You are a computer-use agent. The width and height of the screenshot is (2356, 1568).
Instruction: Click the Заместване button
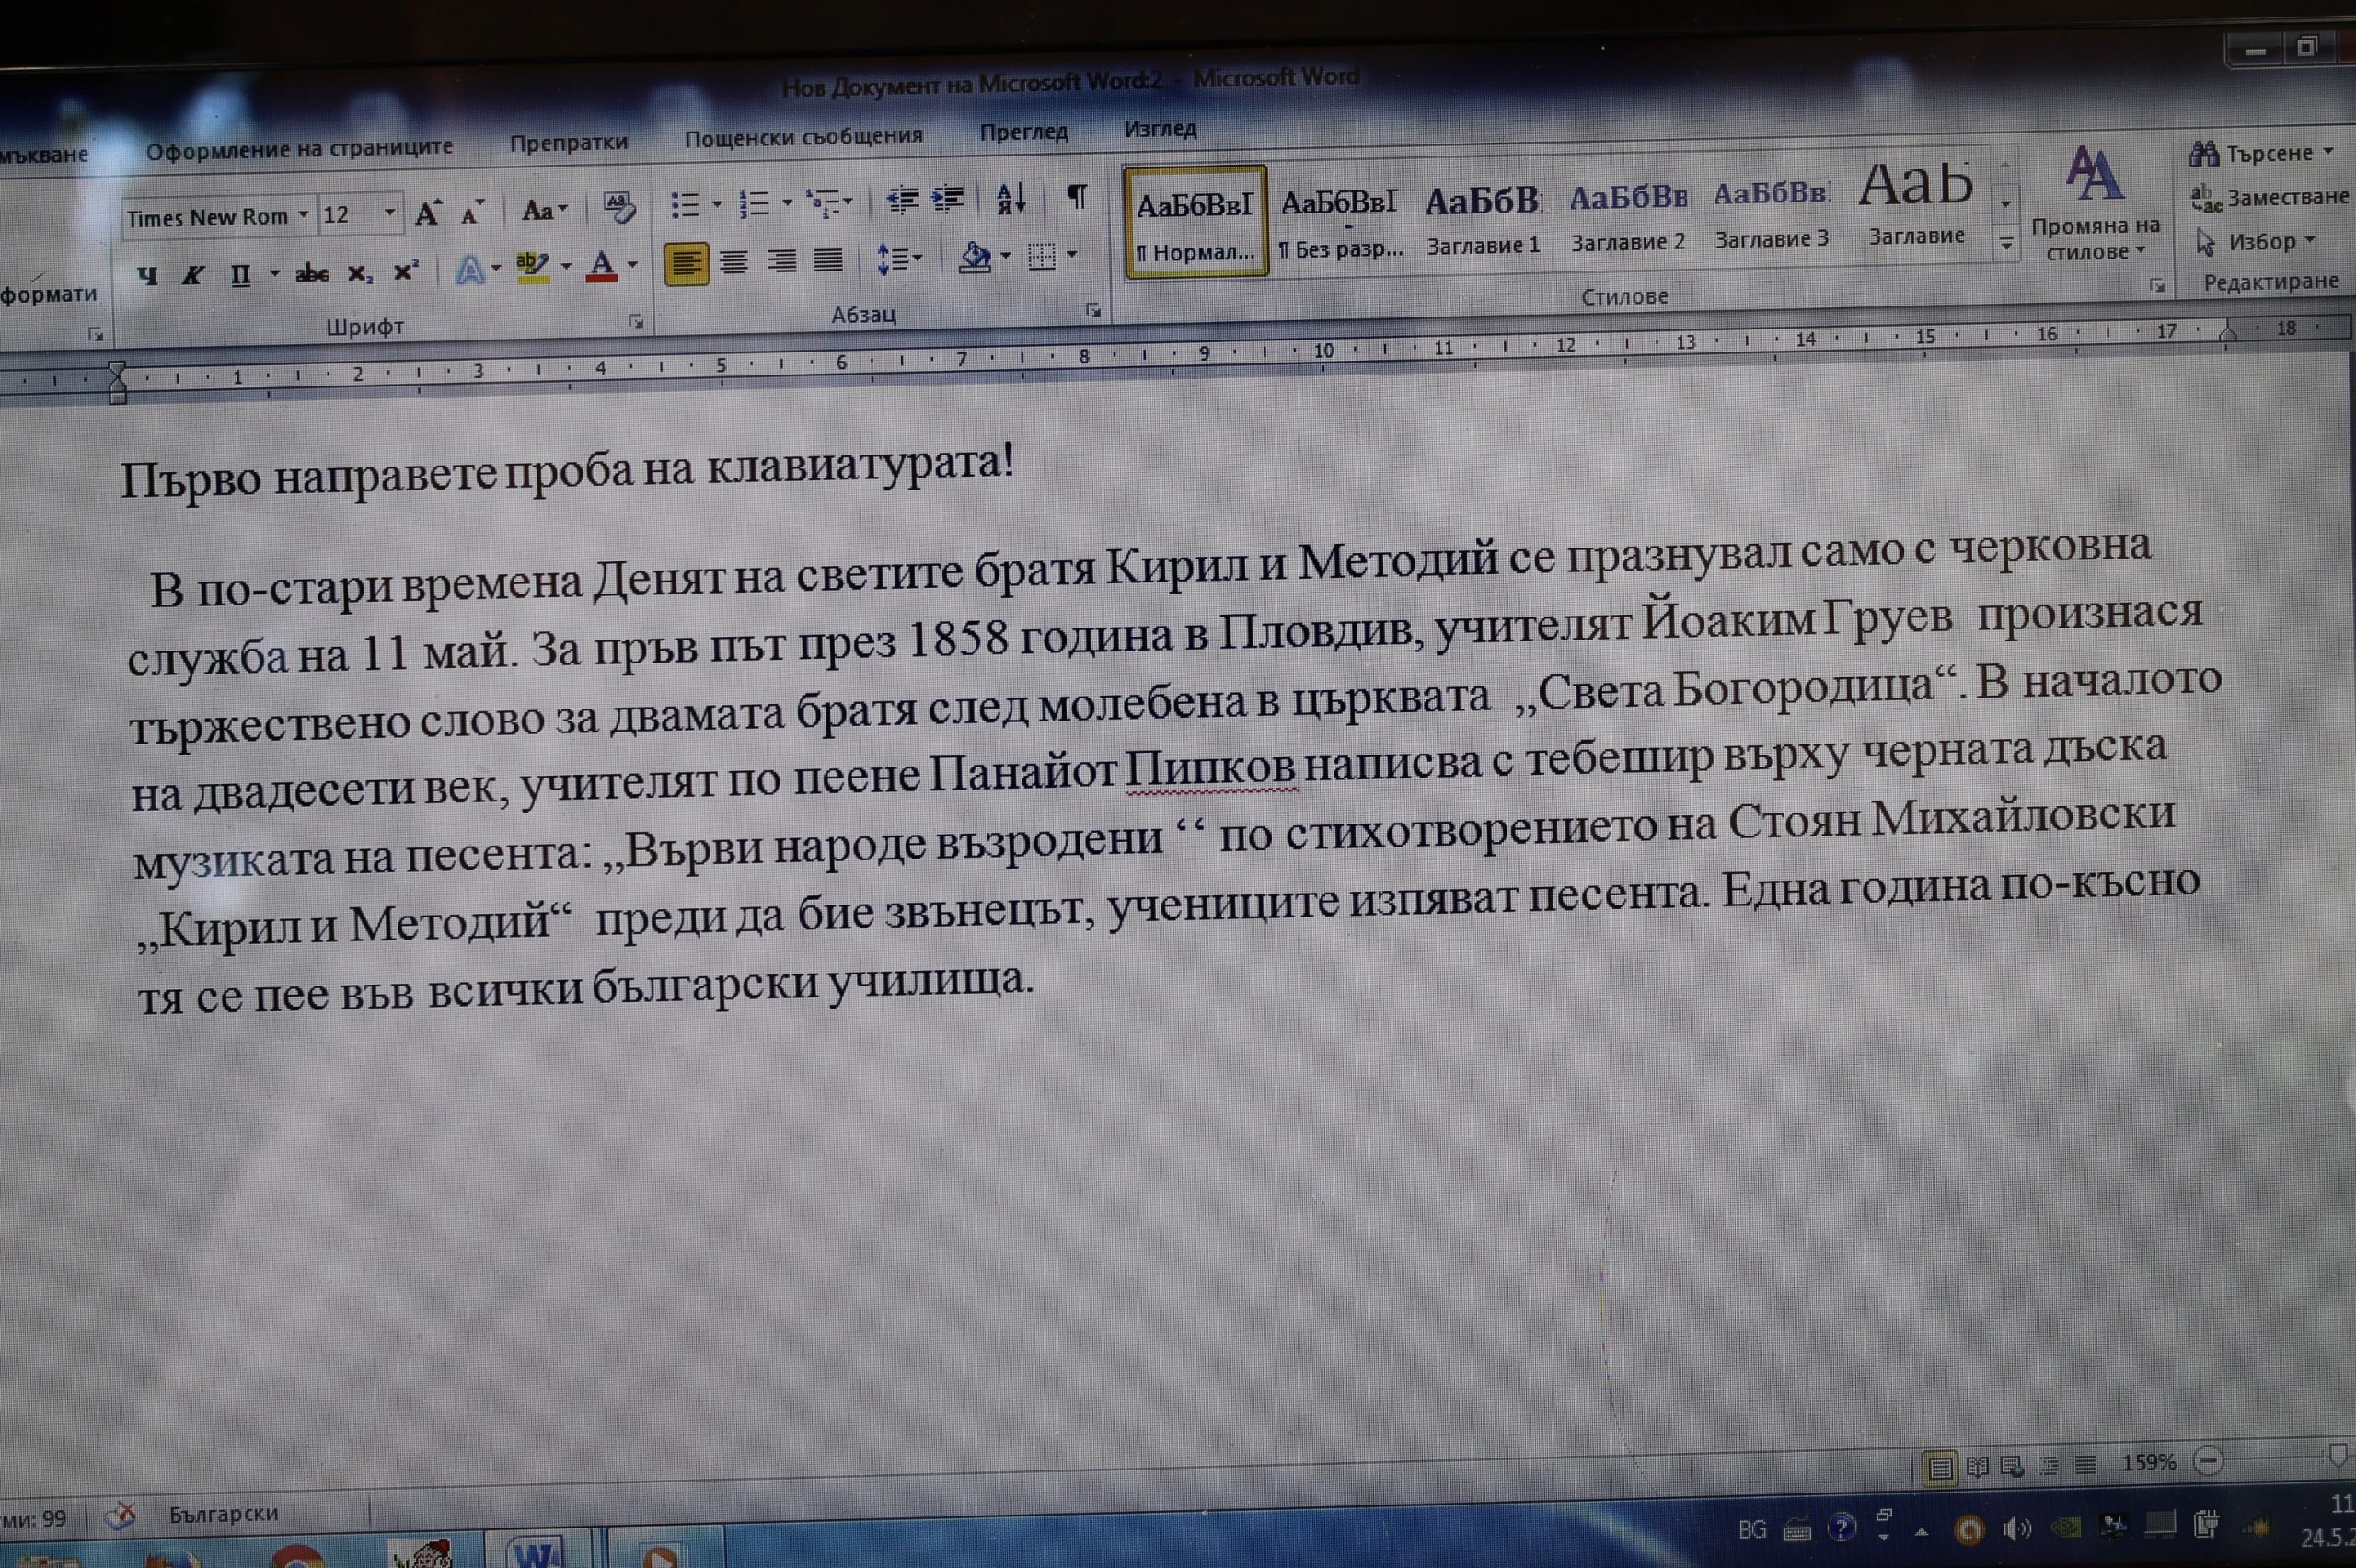(x=2270, y=197)
